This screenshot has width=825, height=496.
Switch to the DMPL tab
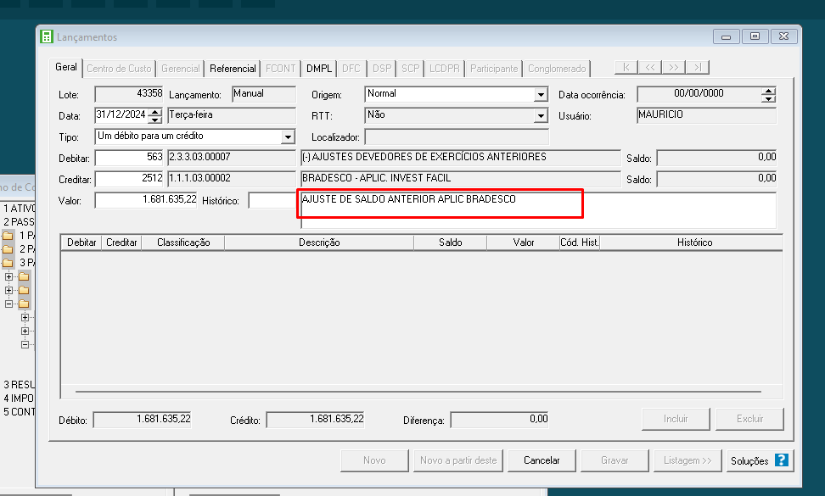(x=319, y=68)
